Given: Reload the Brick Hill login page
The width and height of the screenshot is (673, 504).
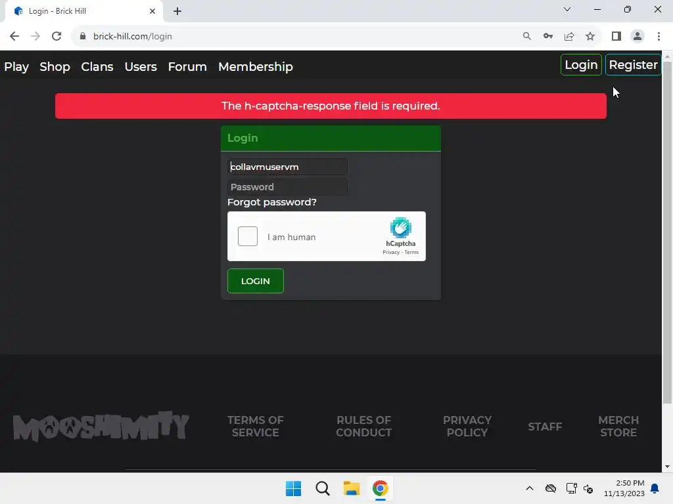Looking at the screenshot, I should 57,37.
